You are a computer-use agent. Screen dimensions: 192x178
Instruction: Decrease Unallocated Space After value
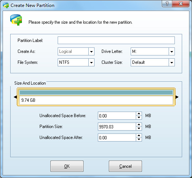(x=139, y=139)
